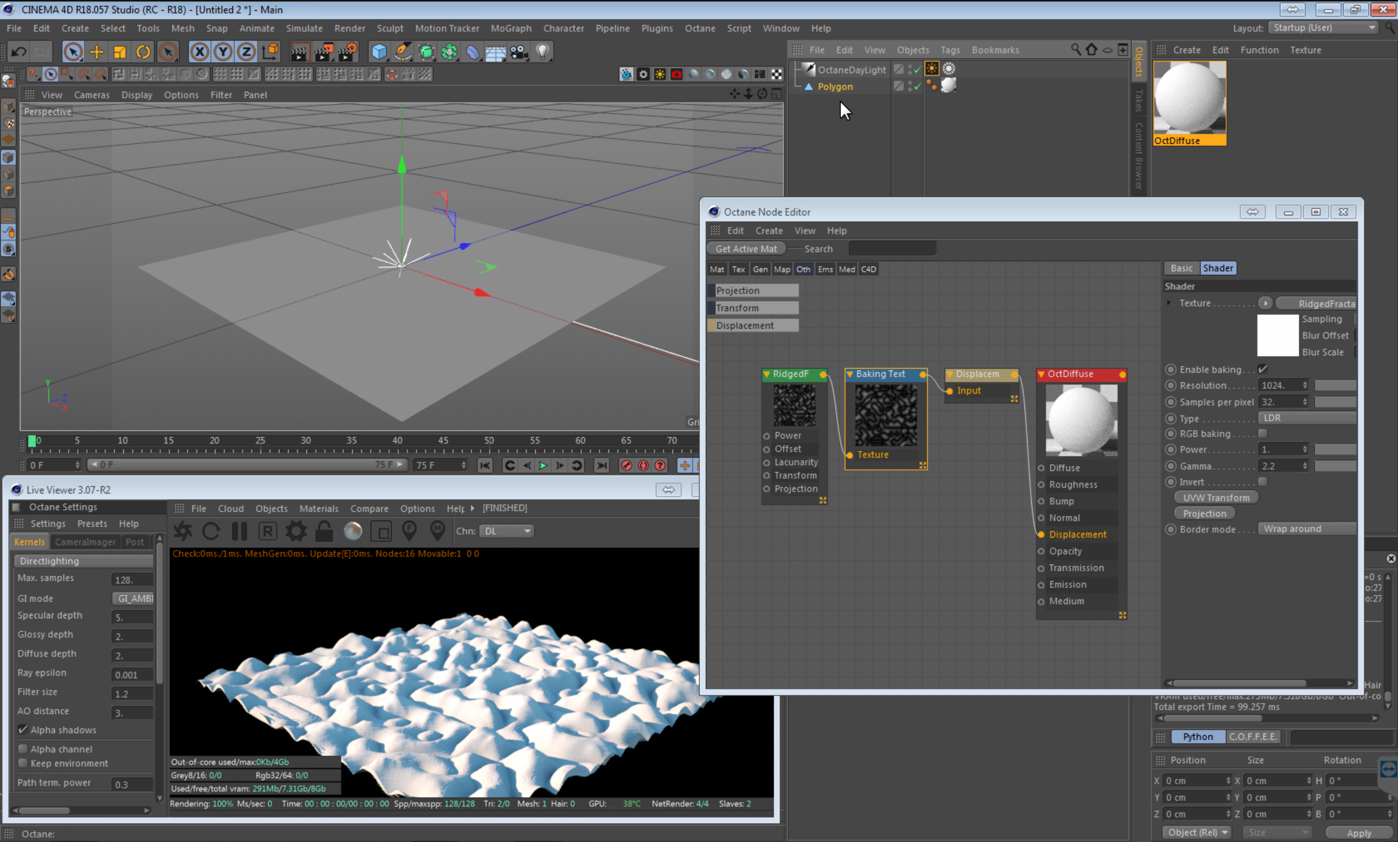The height and width of the screenshot is (842, 1398).
Task: Click the Light bulb icon in toolbar
Action: coord(542,52)
